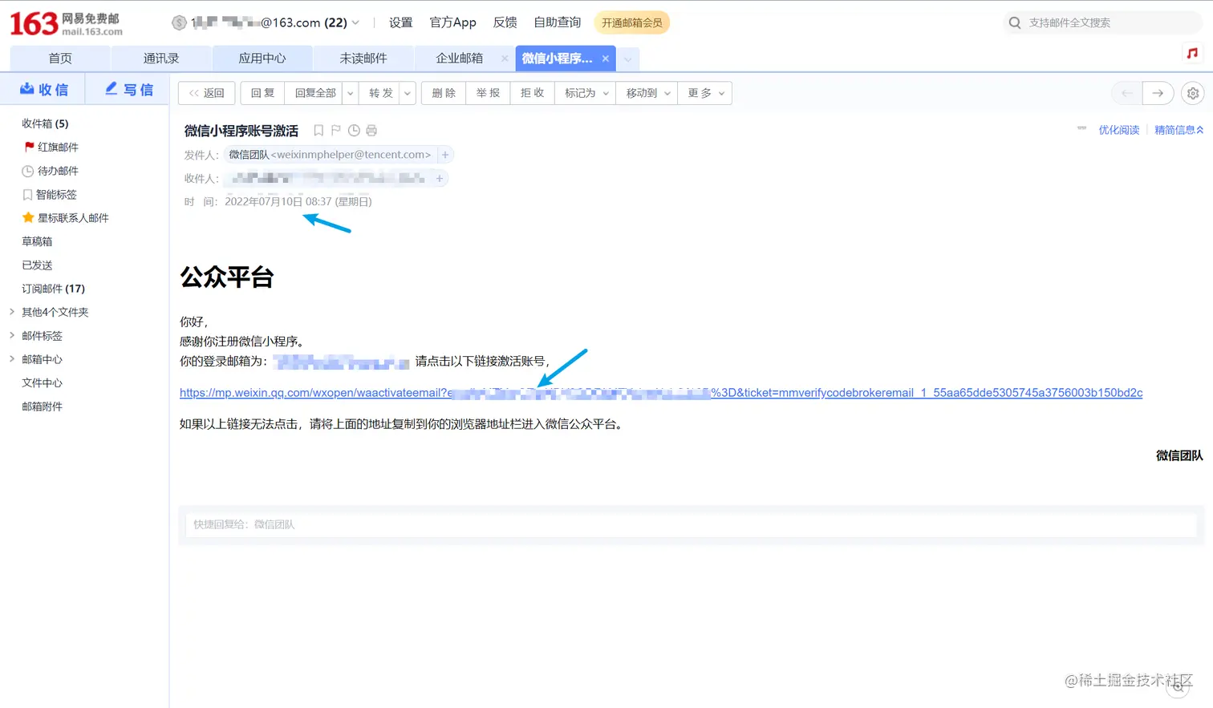Open 反馈 in top menu

point(505,22)
